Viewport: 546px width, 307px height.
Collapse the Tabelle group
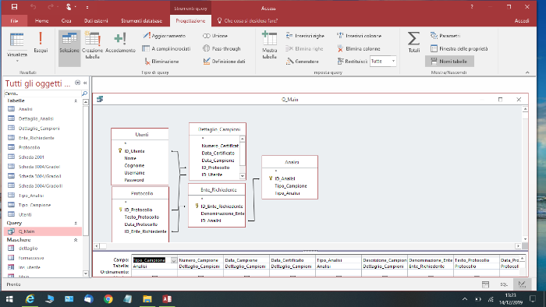[76, 101]
